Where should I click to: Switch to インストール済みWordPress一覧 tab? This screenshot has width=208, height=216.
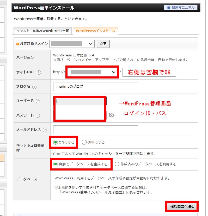[x=42, y=31]
